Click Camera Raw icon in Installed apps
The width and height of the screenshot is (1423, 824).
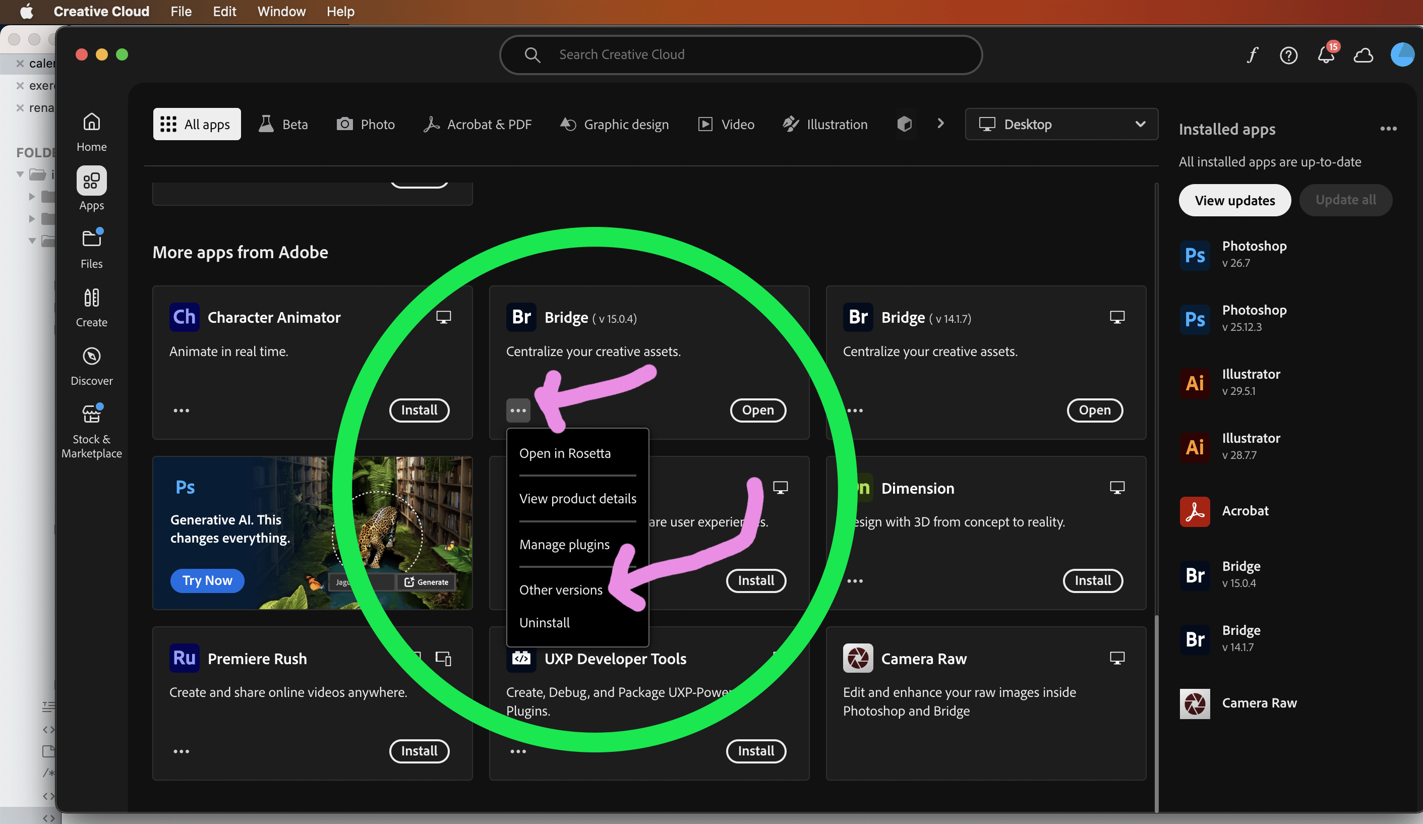click(x=1194, y=703)
